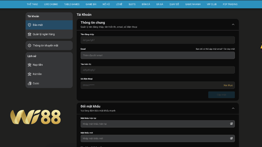Click the Email address input field

(x=158, y=55)
